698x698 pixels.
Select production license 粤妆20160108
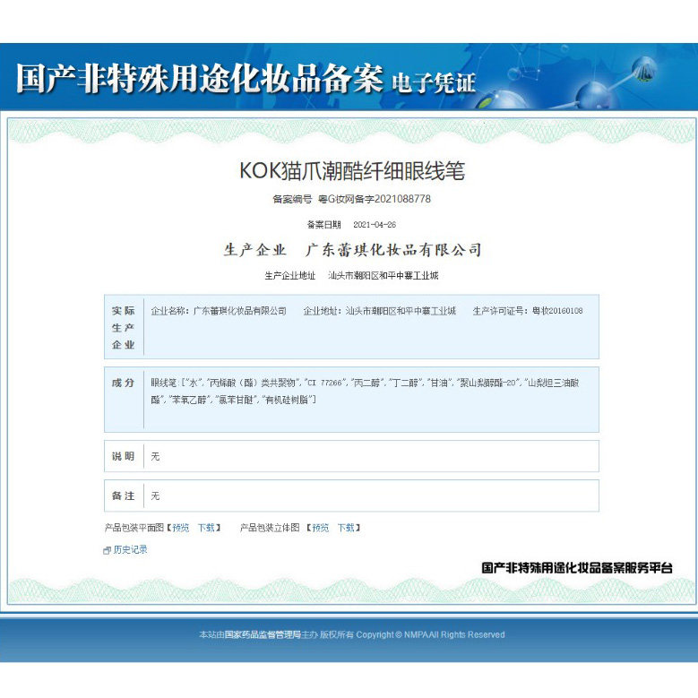[x=557, y=311]
